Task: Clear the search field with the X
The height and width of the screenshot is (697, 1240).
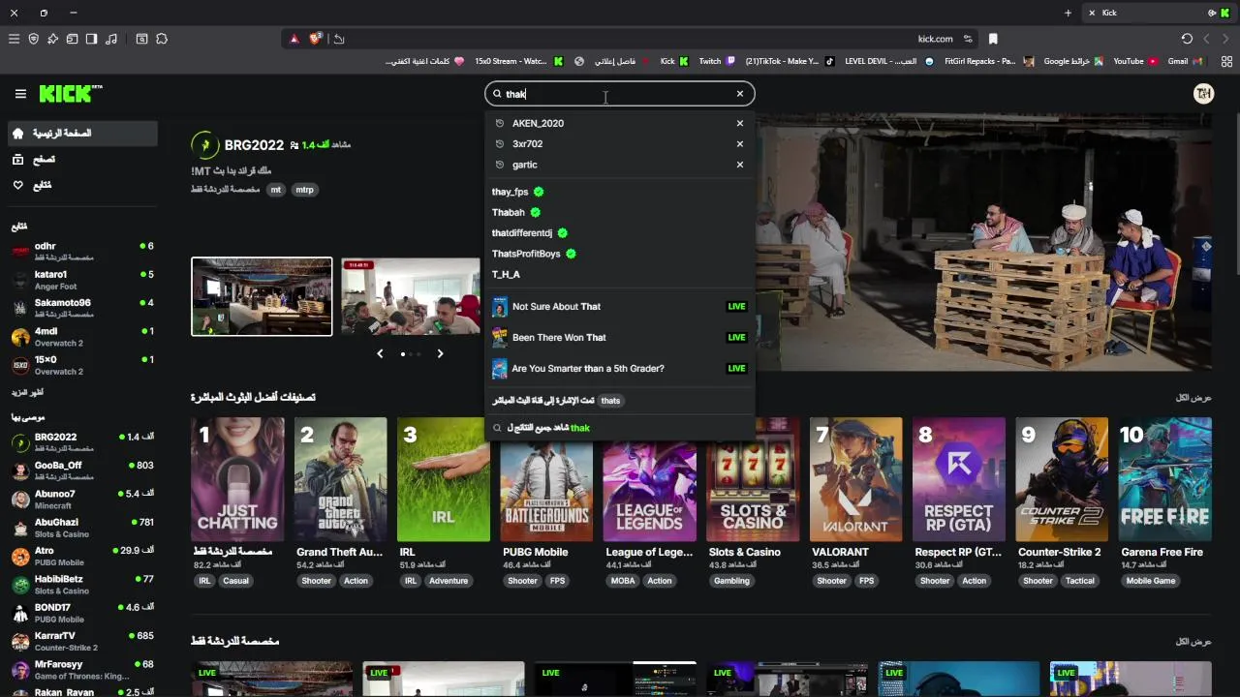Action: point(740,94)
